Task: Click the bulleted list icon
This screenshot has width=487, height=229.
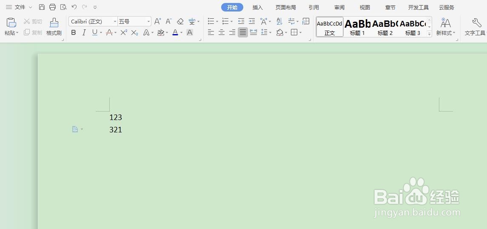Action: pos(211,21)
